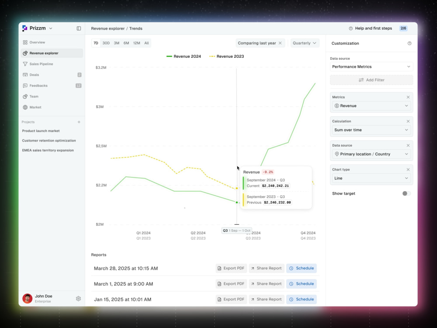
Task: Open Sum over time calculation dropdown
Action: coord(371,130)
